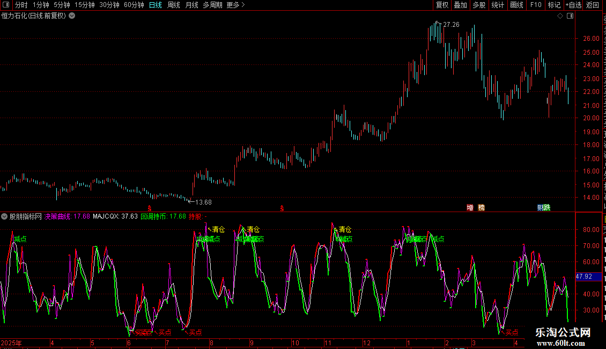Click the 清仓 signal near month 9
Image resolution: width=606 pixels, height=349 pixels.
coord(253,229)
